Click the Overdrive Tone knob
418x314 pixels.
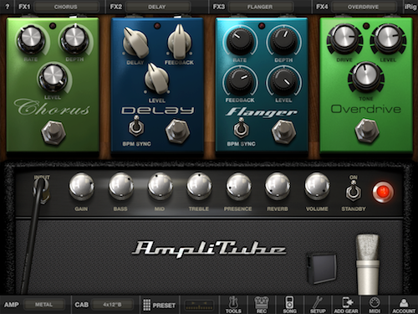tap(366, 77)
